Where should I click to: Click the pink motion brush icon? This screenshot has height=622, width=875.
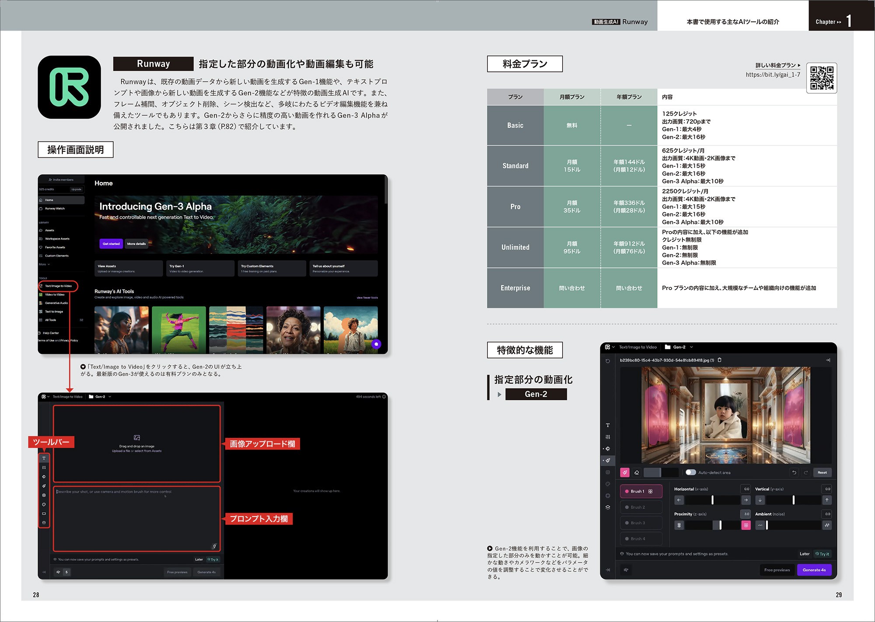(625, 472)
